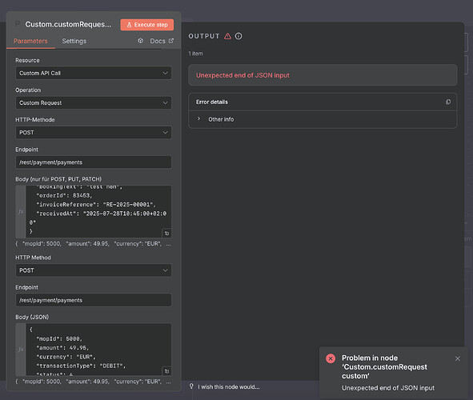Open the expand editor icon in Body (JSON) field

point(166,371)
